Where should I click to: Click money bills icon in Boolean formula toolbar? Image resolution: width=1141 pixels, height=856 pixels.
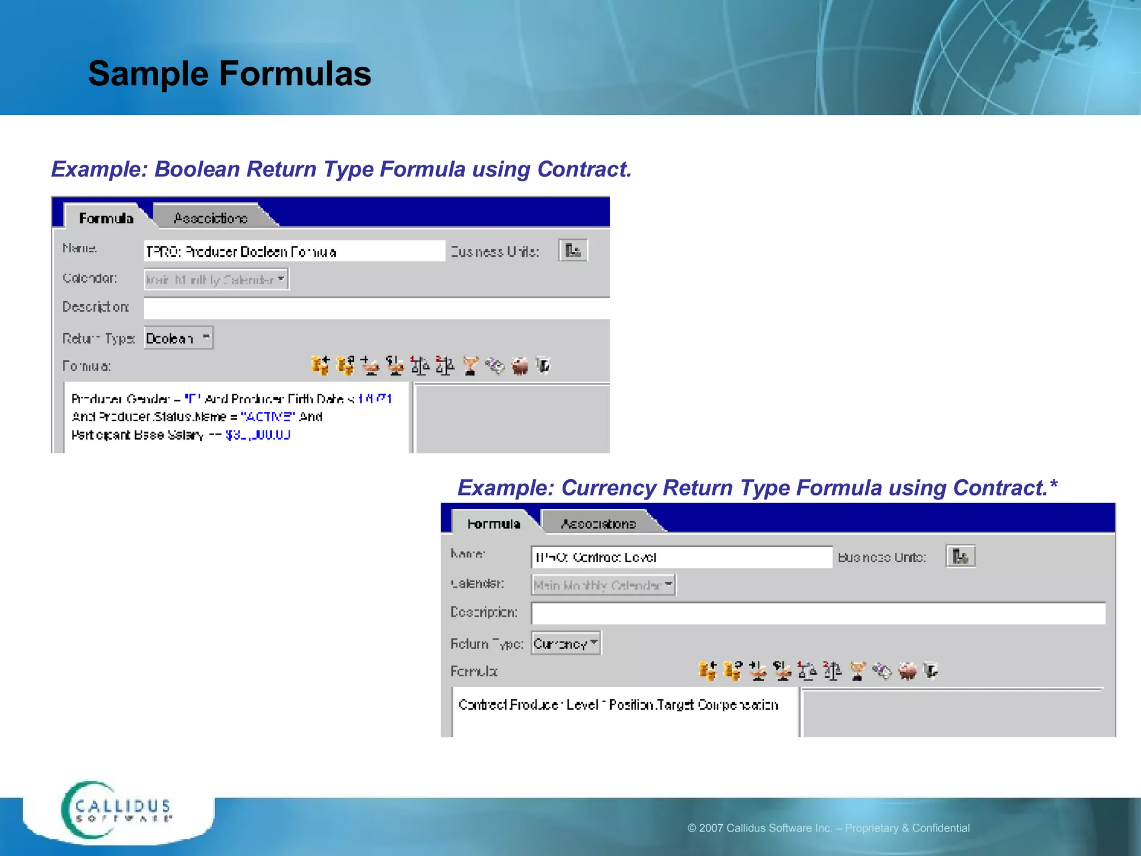pyautogui.click(x=495, y=366)
